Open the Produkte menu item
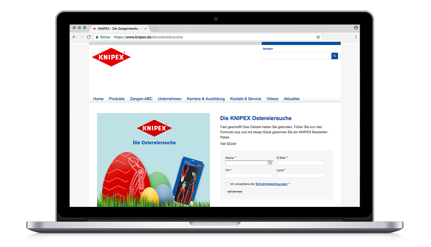 pyautogui.click(x=117, y=99)
